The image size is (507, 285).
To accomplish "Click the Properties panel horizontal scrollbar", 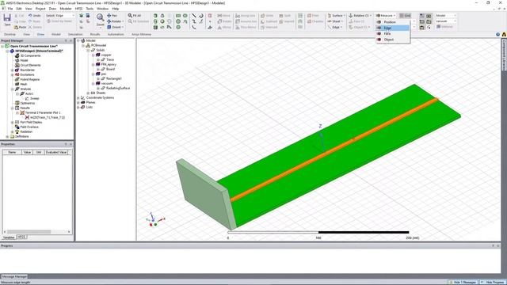I will pos(37,232).
